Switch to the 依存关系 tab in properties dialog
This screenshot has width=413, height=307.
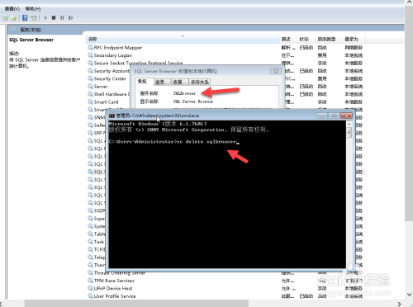tap(200, 82)
